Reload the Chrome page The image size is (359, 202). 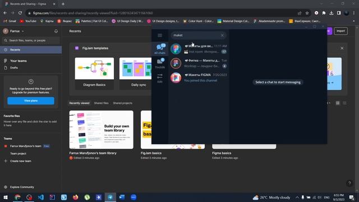20,13
